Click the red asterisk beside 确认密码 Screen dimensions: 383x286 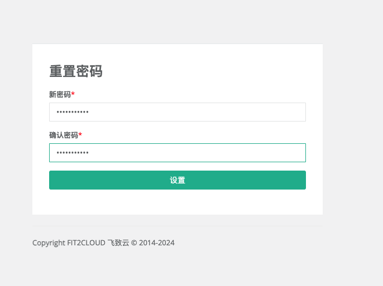point(80,134)
